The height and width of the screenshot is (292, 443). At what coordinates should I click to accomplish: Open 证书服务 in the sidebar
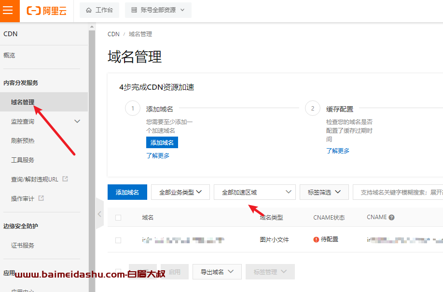point(23,245)
